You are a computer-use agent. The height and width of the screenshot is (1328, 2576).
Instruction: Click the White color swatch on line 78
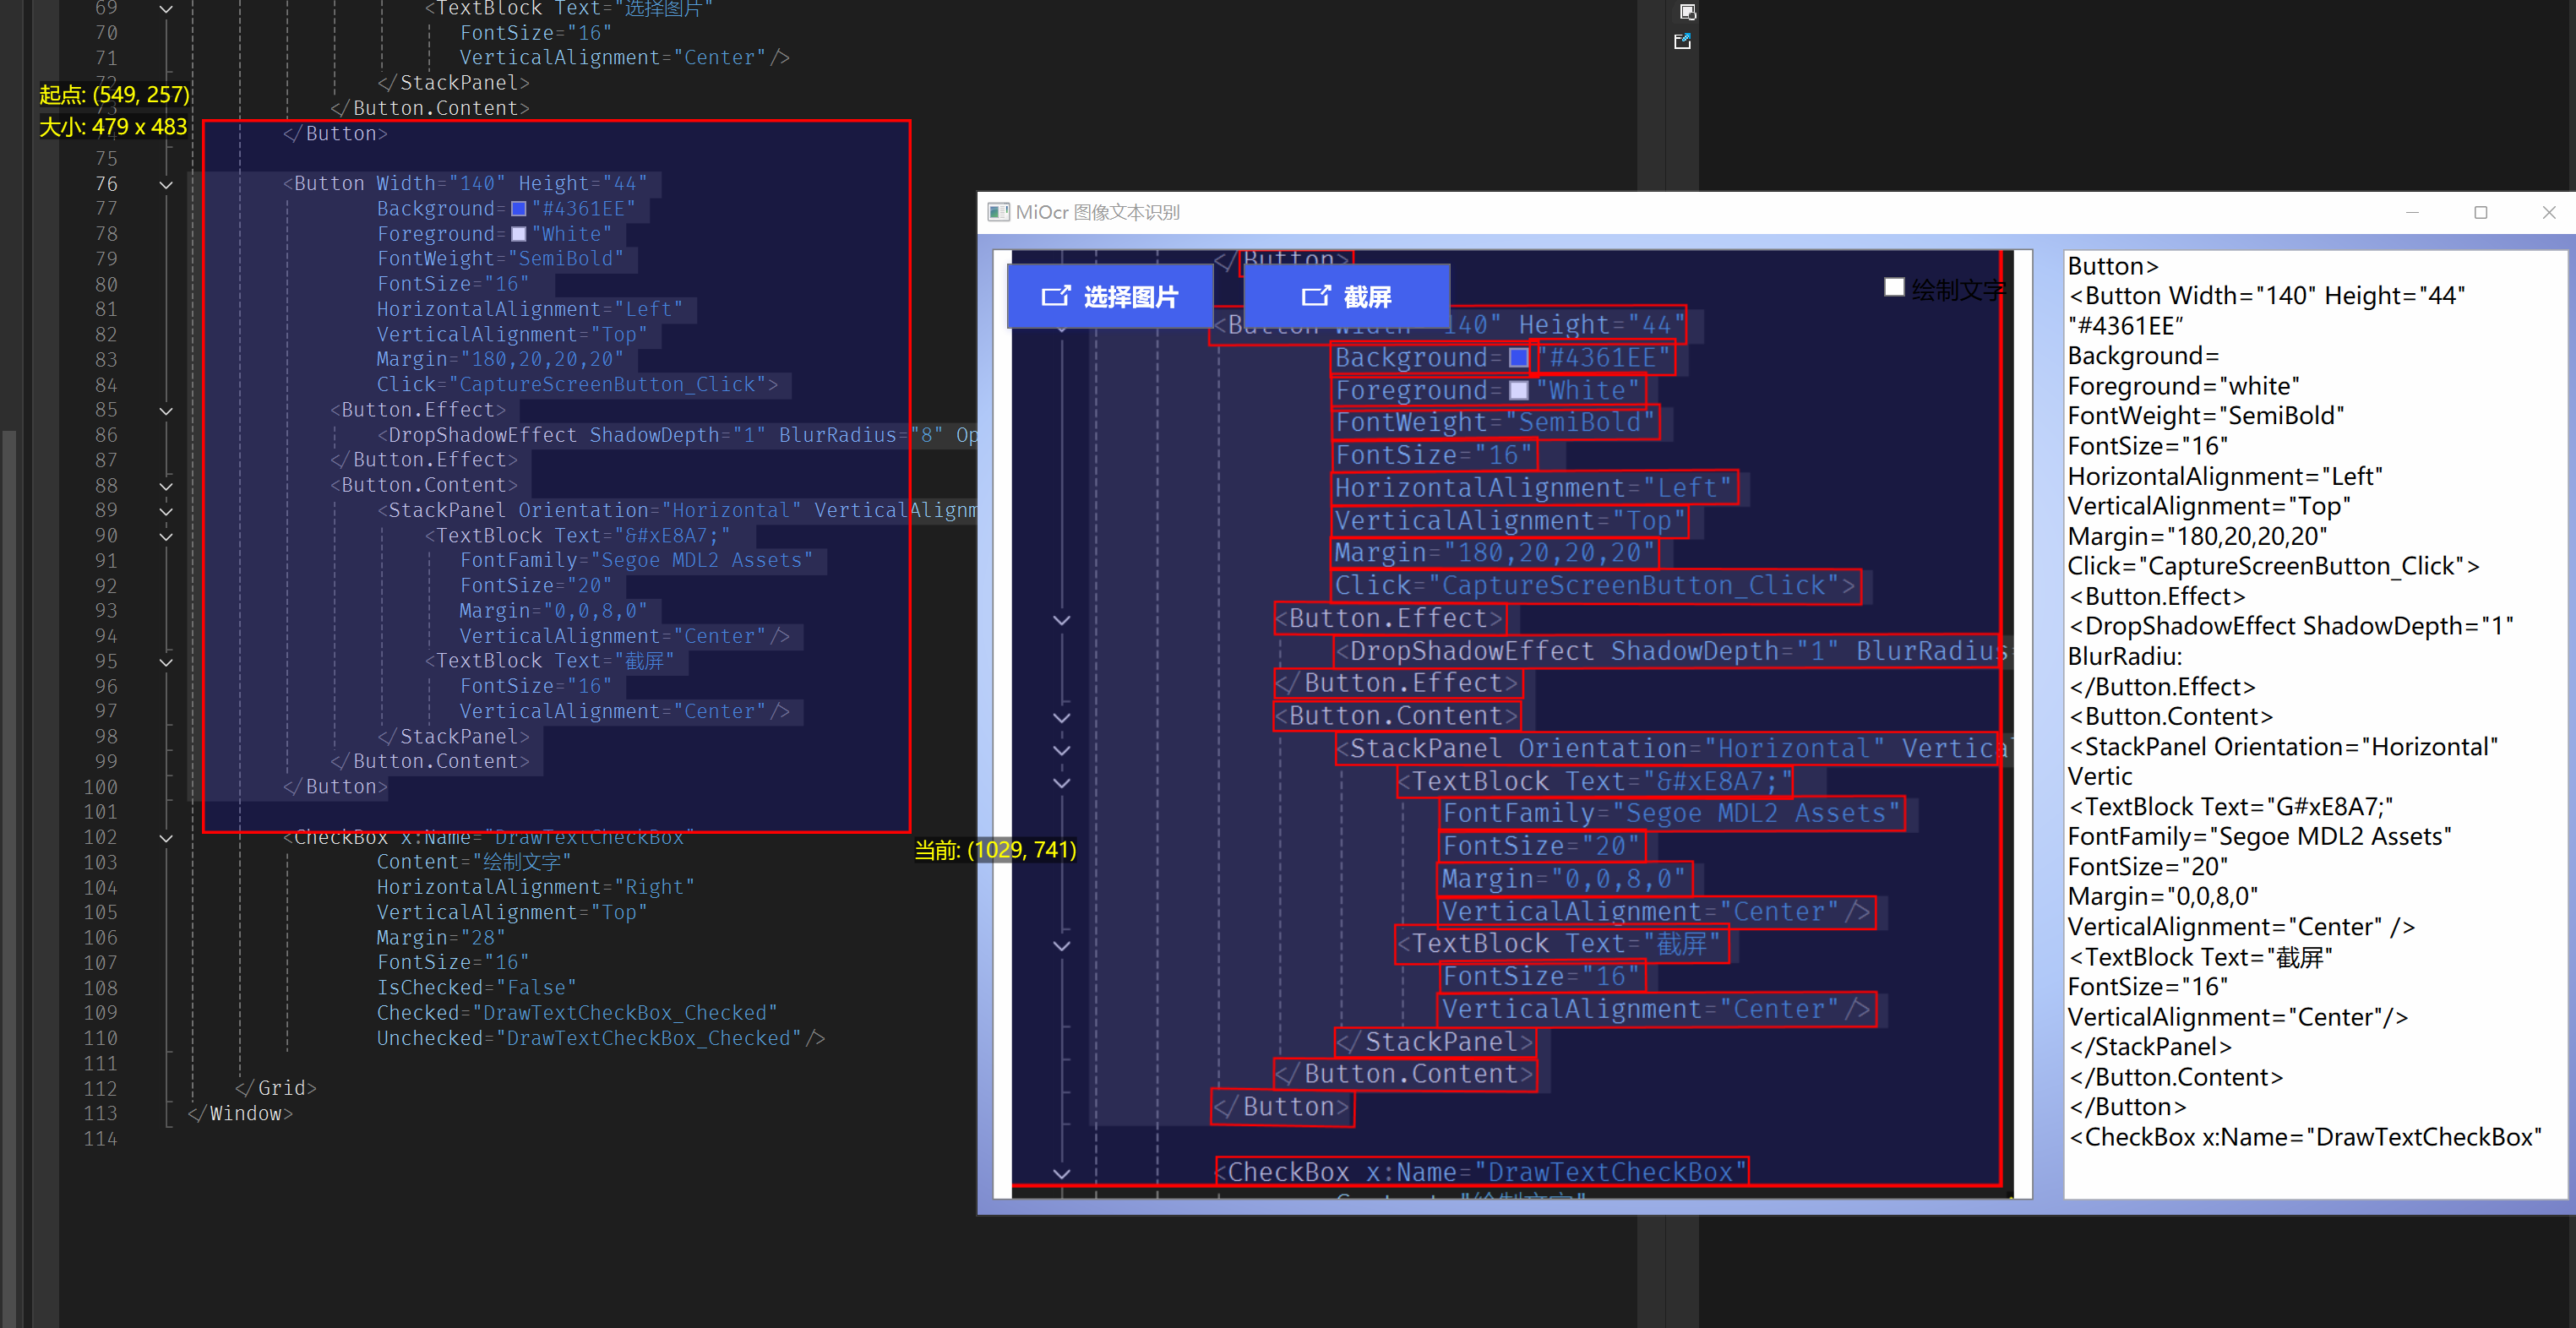click(518, 234)
